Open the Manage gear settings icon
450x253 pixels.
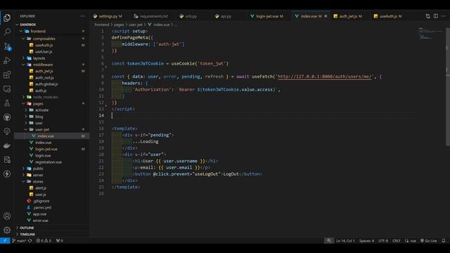tap(7, 230)
